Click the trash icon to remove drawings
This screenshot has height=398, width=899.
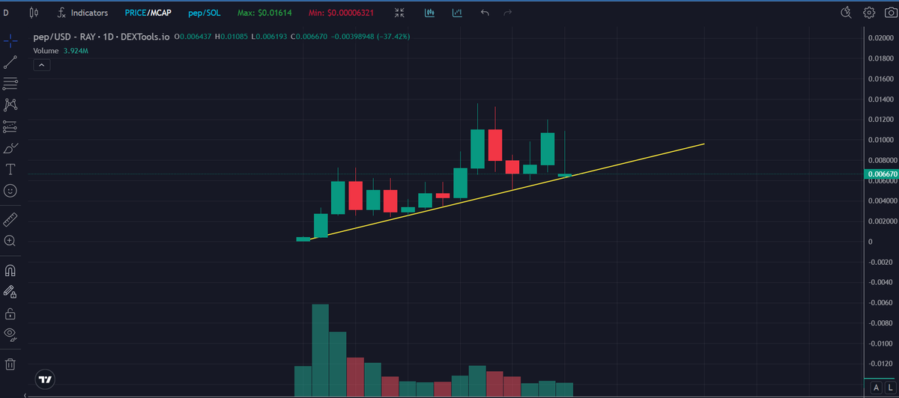[x=10, y=364]
